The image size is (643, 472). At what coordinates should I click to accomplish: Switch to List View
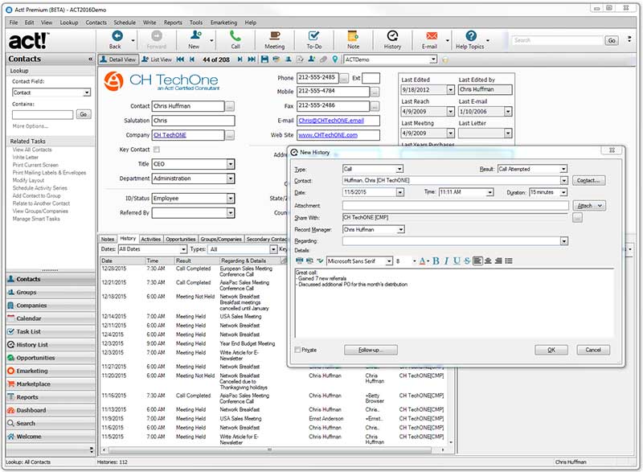[x=157, y=60]
